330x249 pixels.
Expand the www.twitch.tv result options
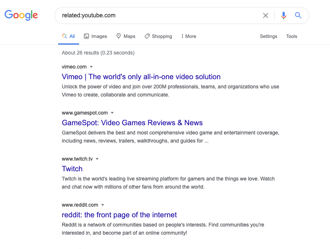pyautogui.click(x=97, y=159)
